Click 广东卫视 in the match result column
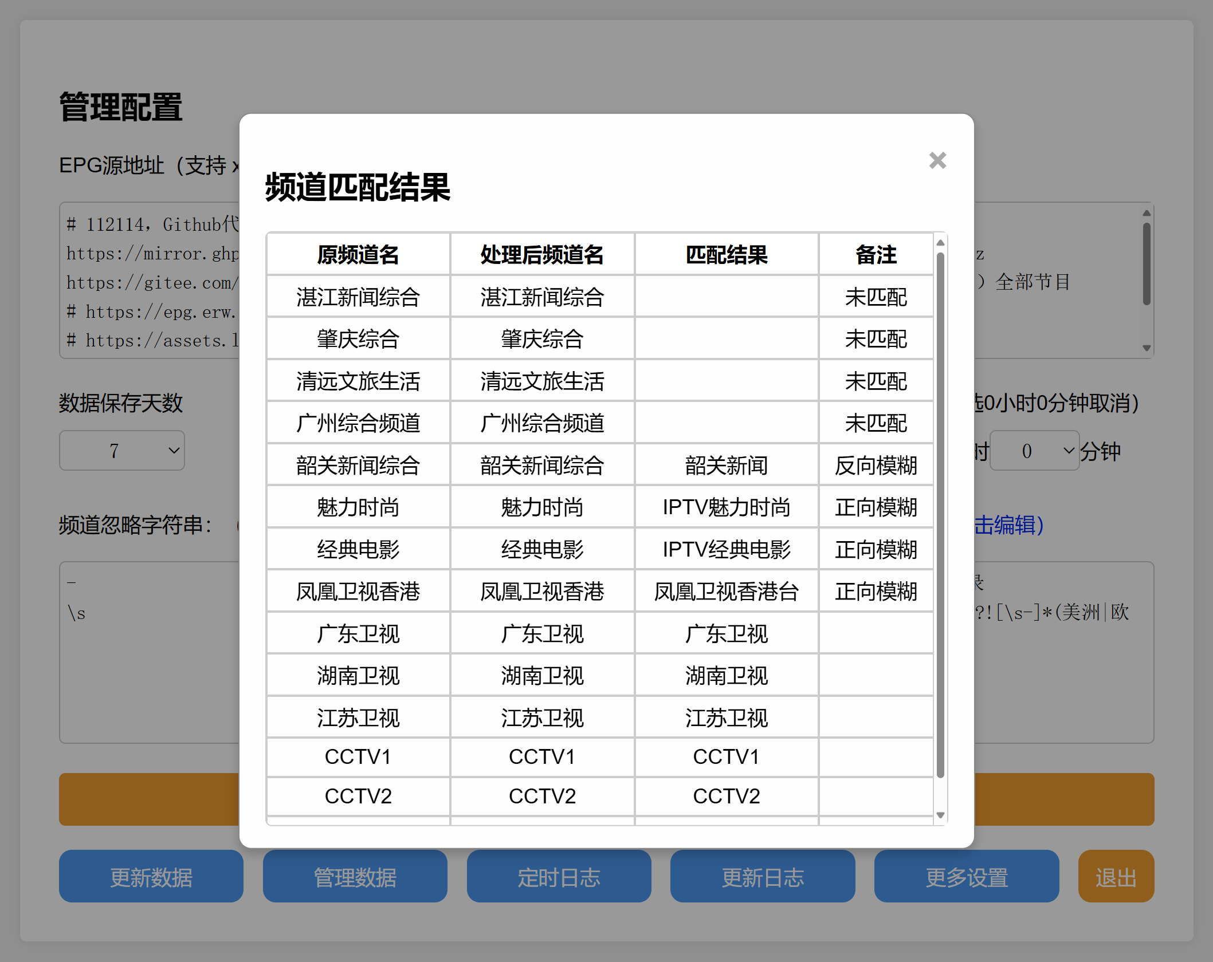Viewport: 1213px width, 962px height. coord(726,633)
